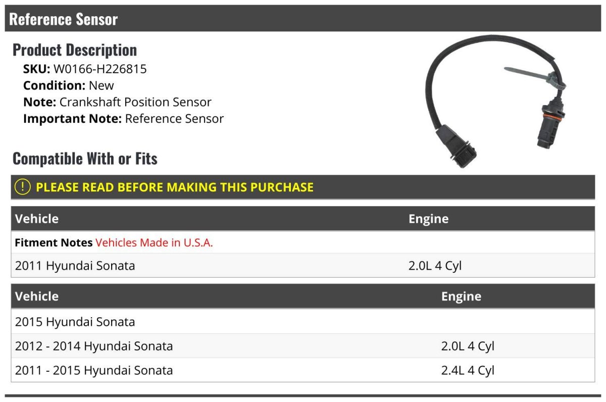This screenshot has width=606, height=402.
Task: Click the Condition: New line
Action: [69, 85]
